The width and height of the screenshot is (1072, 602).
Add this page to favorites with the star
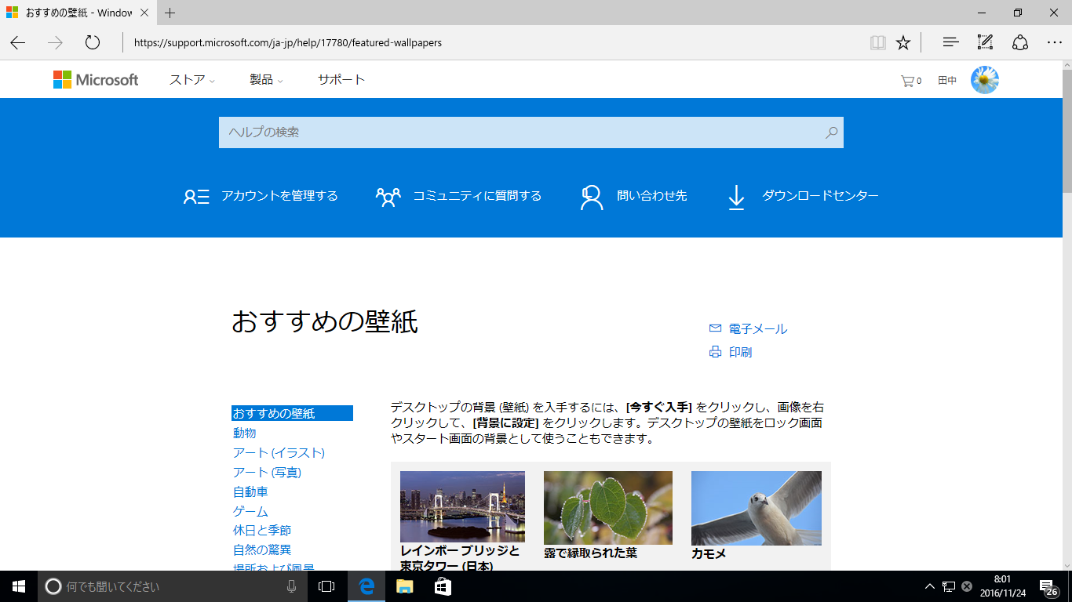click(903, 42)
